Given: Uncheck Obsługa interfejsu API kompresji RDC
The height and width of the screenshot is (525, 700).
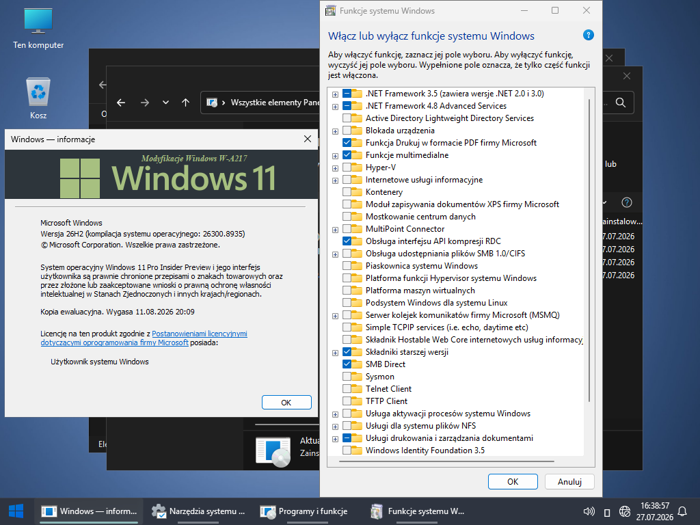Looking at the screenshot, I should tap(347, 241).
